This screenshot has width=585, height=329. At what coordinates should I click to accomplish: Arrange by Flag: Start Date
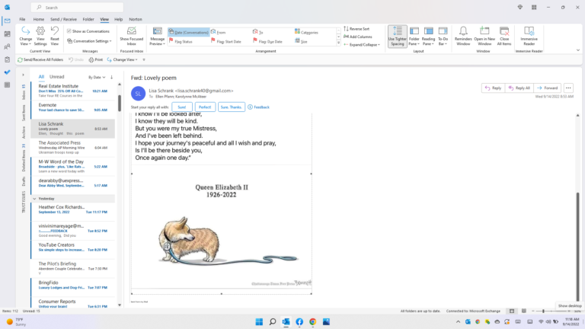coord(226,41)
